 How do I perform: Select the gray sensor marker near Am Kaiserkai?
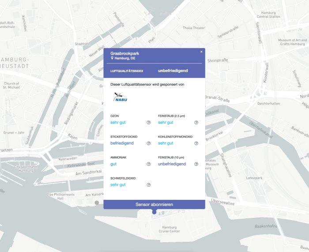click(97, 202)
